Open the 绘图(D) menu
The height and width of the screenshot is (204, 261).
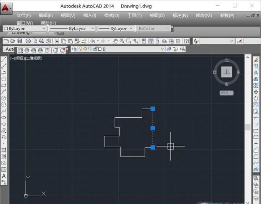point(157,15)
